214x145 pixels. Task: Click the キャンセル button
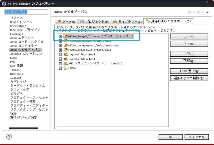[197, 137]
